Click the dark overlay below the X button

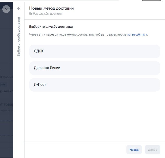[7, 39]
